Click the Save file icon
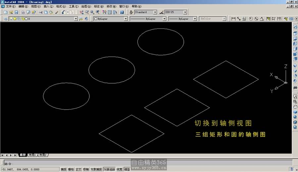This screenshot has height=172, width=298. [x=16, y=12]
